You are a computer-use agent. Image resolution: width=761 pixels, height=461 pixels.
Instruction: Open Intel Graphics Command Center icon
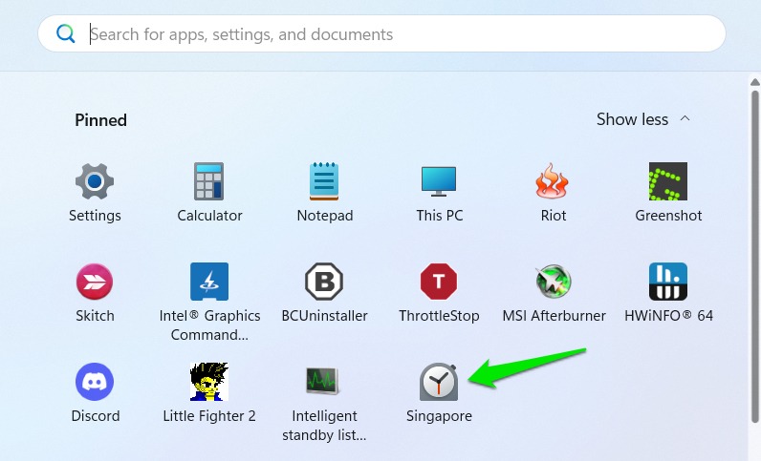[x=209, y=282]
